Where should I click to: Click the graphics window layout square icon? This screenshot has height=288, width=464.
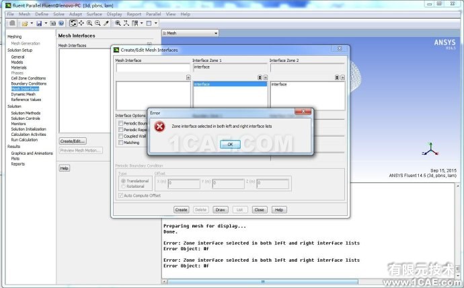click(x=149, y=23)
